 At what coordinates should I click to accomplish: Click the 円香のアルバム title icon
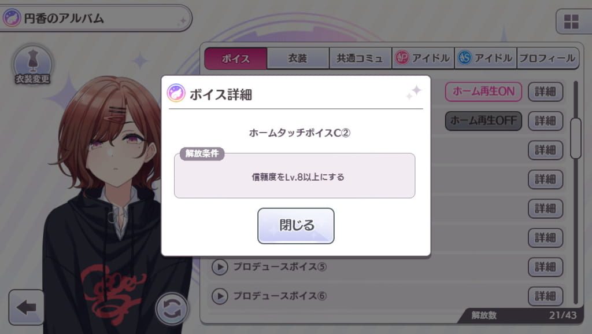[x=12, y=18]
